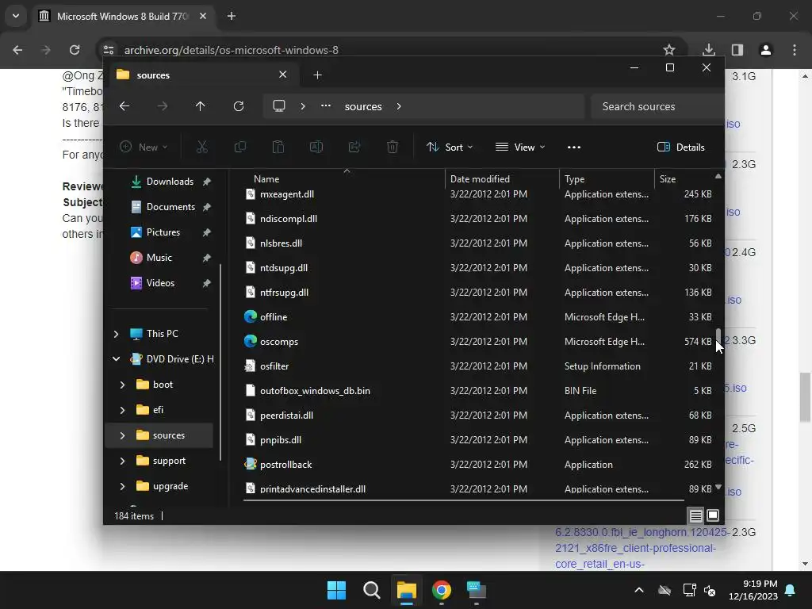Expand the upgrade folder node
Viewport: 812px width, 609px height.
point(122,486)
